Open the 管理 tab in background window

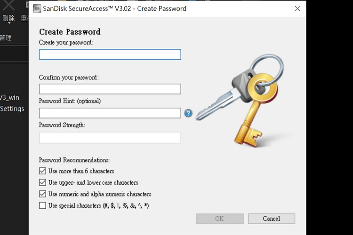[6, 38]
